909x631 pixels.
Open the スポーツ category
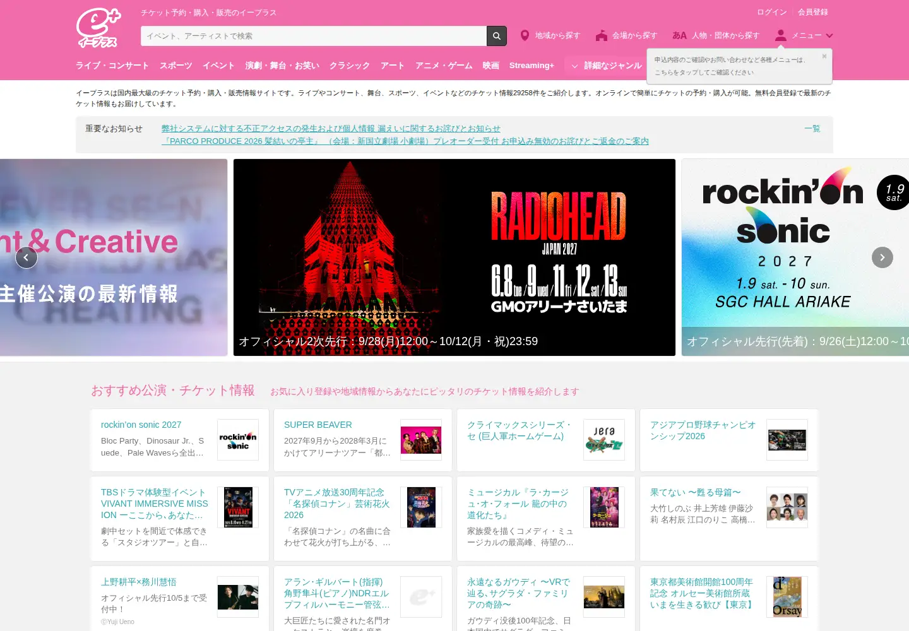pyautogui.click(x=175, y=66)
